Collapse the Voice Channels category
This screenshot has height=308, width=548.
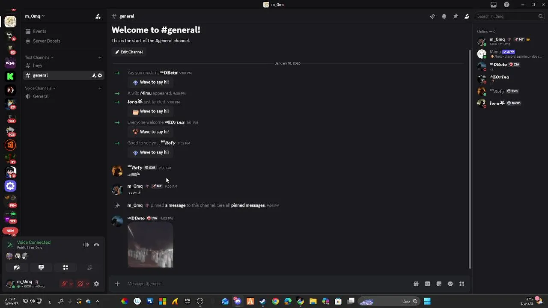point(40,88)
